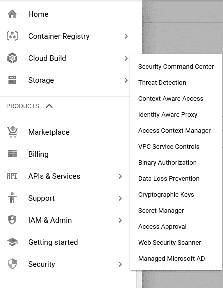Click the Support person icon
This screenshot has height=288, width=223.
(12, 198)
